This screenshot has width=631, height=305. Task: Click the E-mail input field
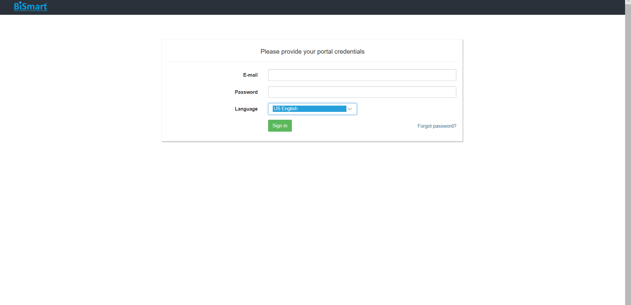(x=362, y=75)
